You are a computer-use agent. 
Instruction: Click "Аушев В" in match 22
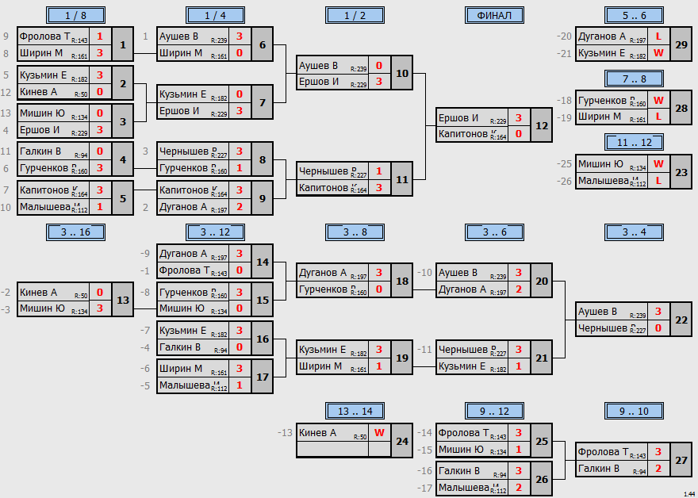coord(597,312)
